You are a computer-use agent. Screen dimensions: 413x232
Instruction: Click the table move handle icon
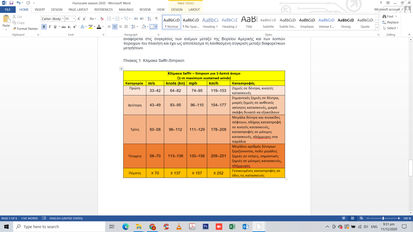pyautogui.click(x=121, y=69)
